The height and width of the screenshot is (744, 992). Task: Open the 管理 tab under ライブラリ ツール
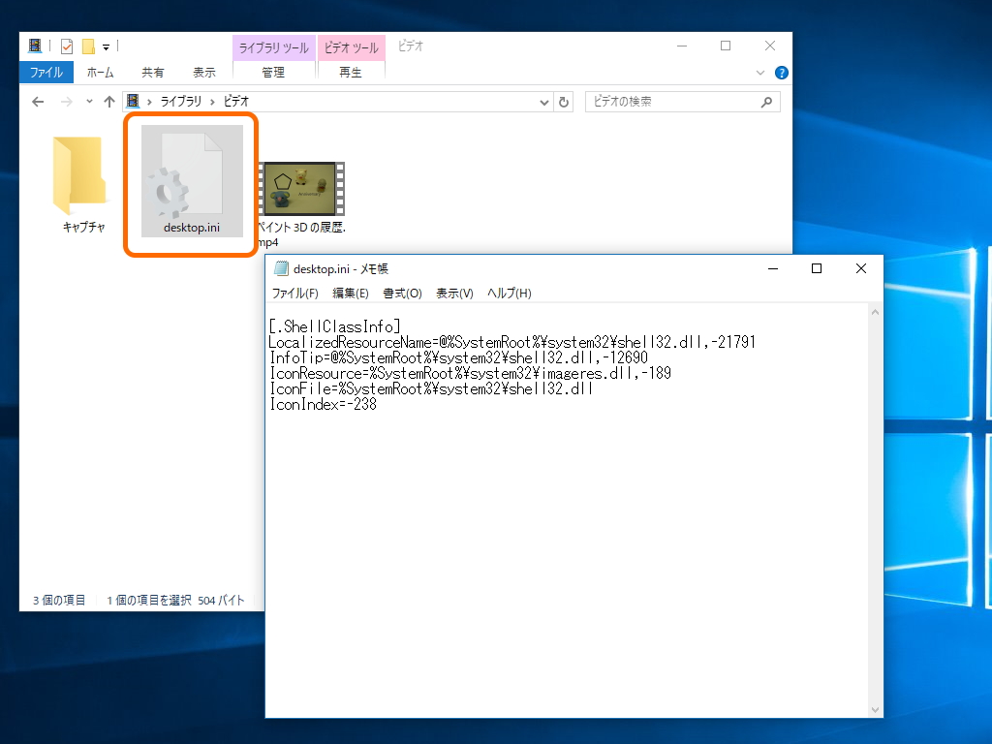tap(273, 72)
